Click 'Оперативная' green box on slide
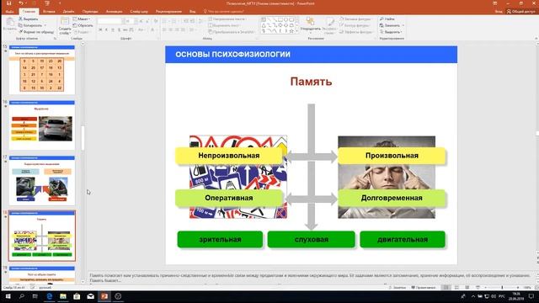Screen dimensions: 539x303 click(x=229, y=198)
